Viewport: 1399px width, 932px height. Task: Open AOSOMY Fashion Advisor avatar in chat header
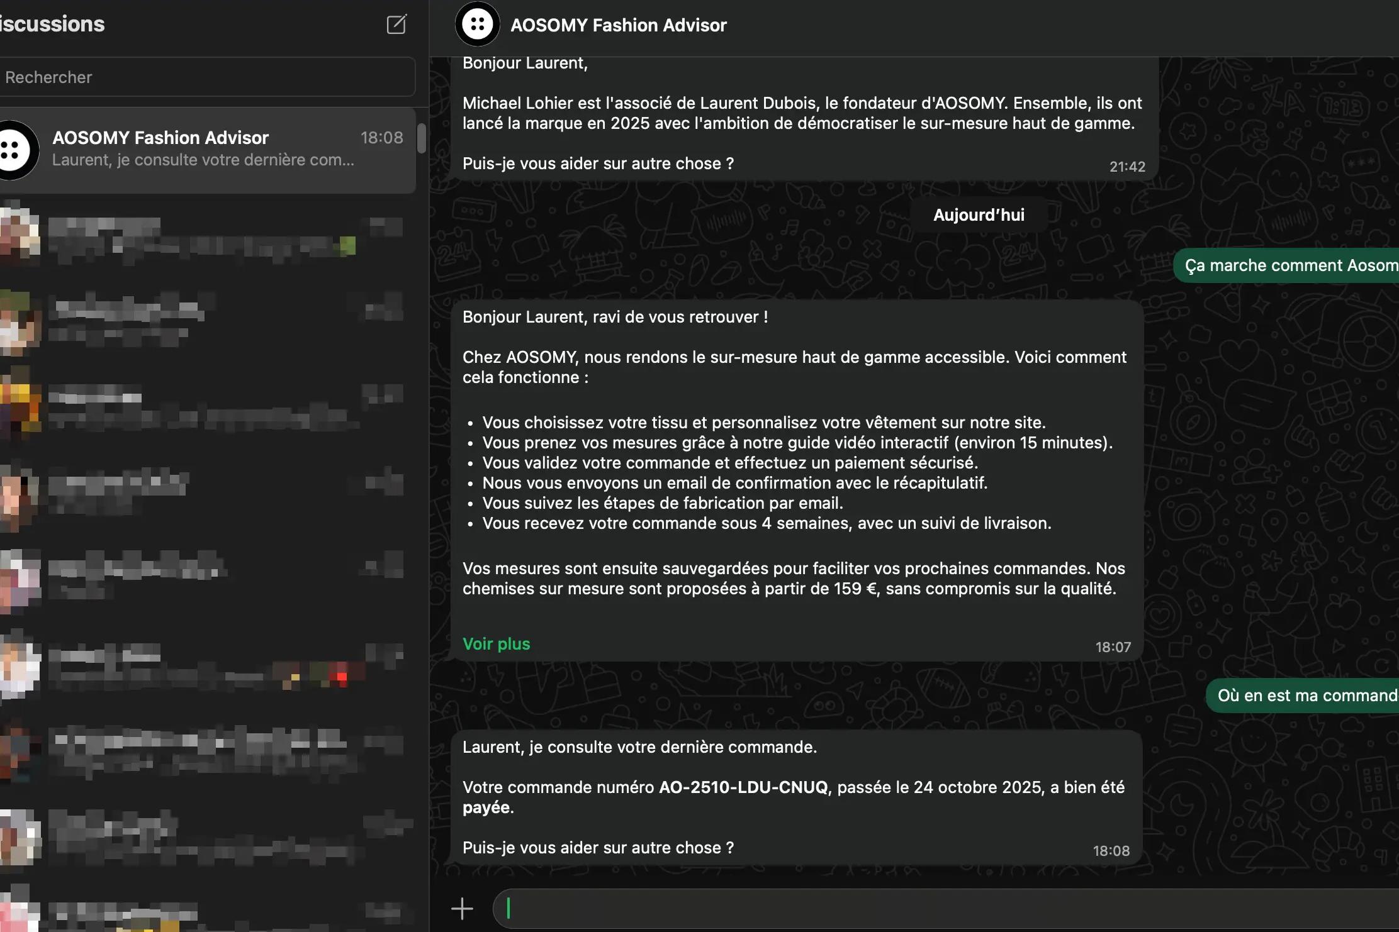[478, 25]
